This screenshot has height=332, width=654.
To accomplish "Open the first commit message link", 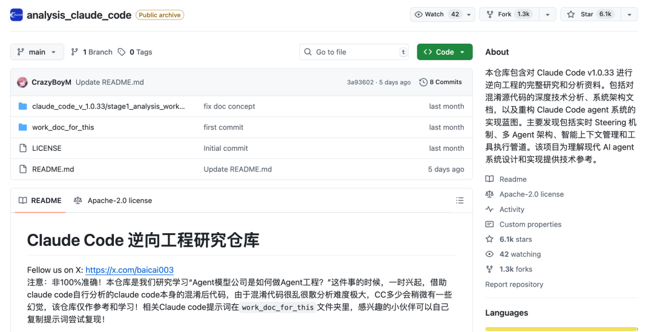I will coord(223,127).
